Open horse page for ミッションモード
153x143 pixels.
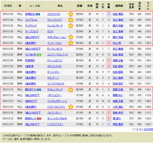click(x=55, y=26)
